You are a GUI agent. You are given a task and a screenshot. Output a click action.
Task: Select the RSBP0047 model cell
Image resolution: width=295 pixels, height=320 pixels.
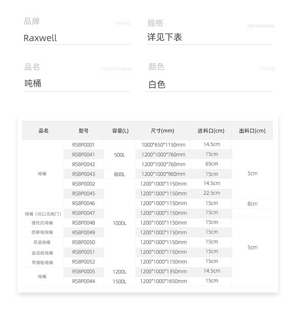84,213
